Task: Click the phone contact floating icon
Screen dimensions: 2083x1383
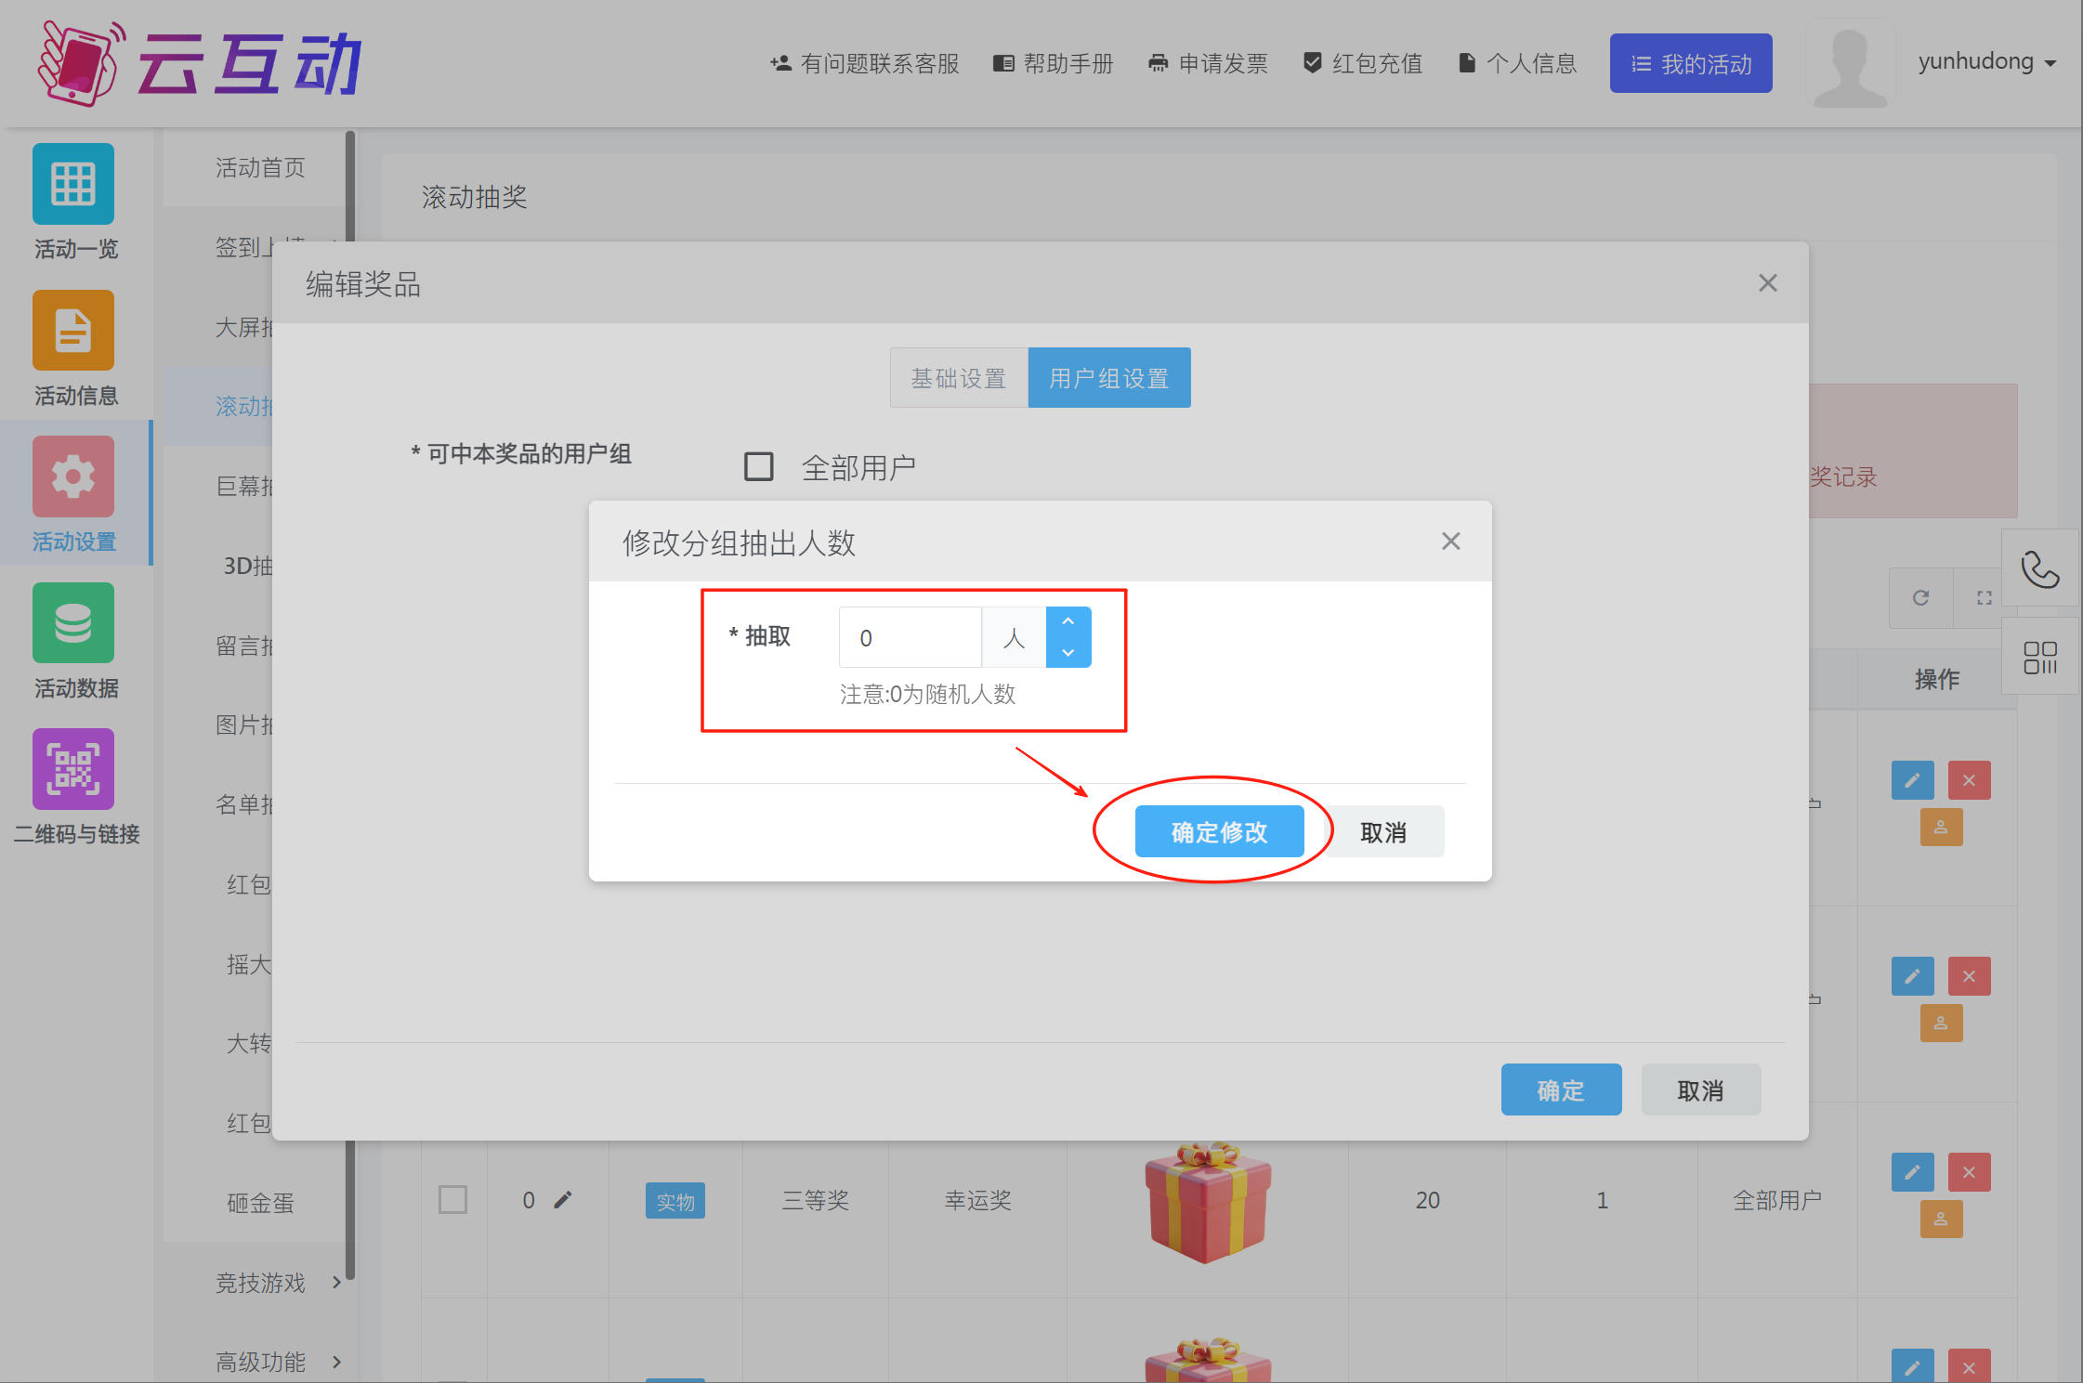Action: (2039, 569)
